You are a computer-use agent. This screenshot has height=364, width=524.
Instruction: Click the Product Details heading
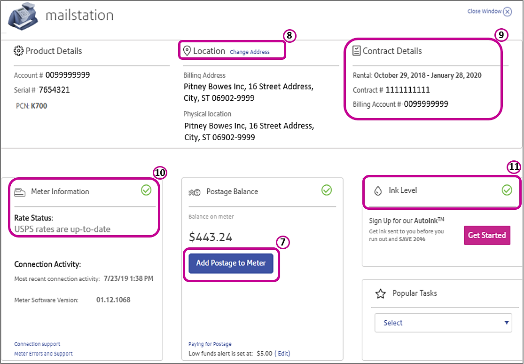point(54,51)
